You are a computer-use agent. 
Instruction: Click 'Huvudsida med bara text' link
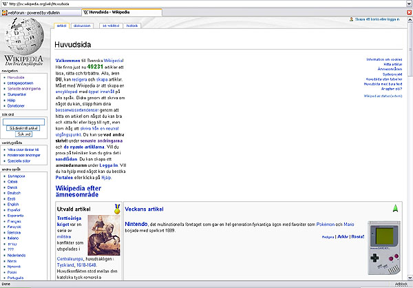(x=383, y=84)
